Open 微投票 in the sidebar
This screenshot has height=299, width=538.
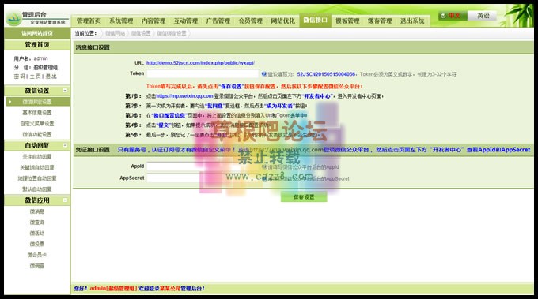(37, 244)
